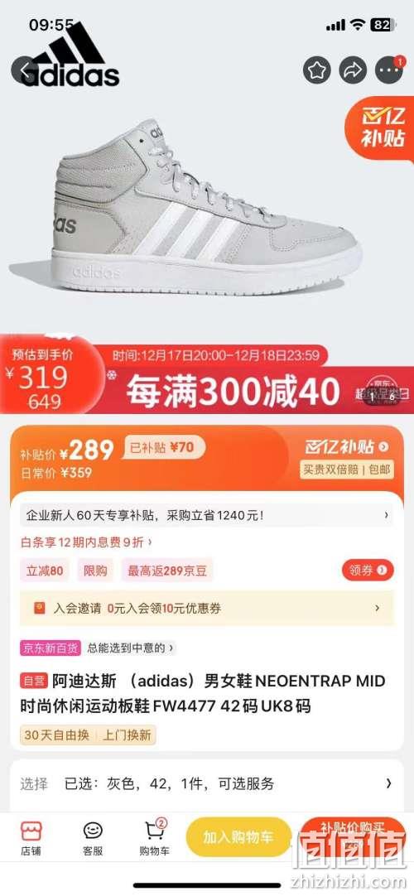Click the 领券 coupon button

[368, 570]
